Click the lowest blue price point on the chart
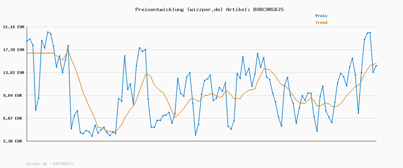 pyautogui.click(x=92, y=136)
